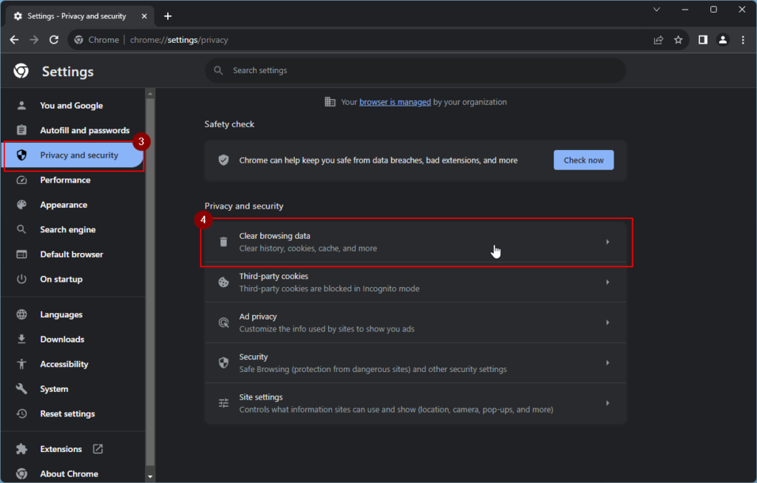Screen dimensions: 757x483
Task: Click the reload page icon
Action: (x=54, y=40)
